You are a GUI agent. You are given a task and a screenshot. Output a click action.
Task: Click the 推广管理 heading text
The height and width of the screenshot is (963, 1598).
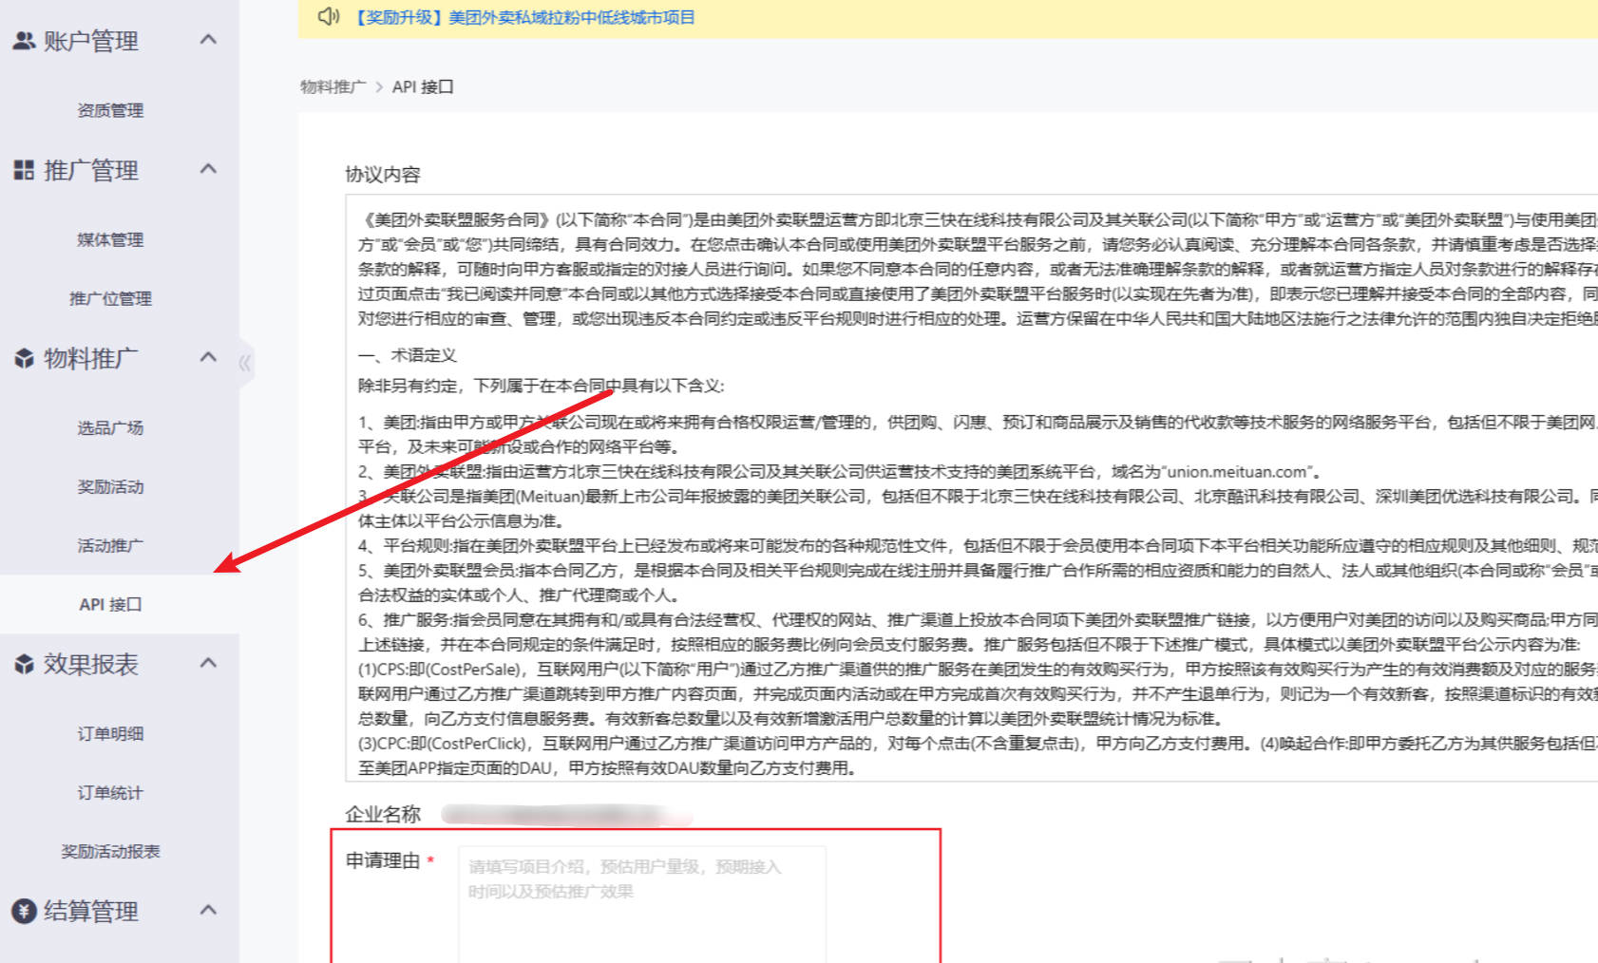91,170
